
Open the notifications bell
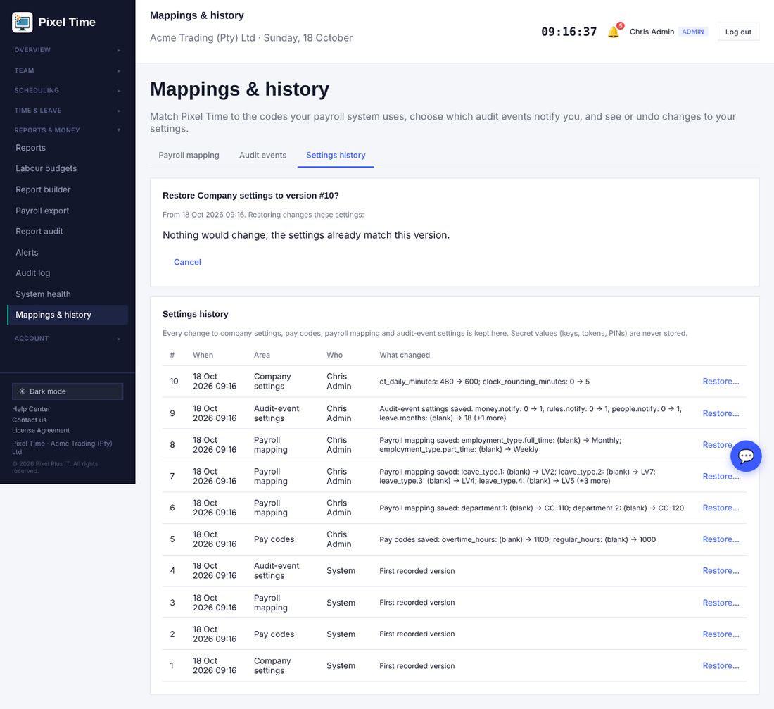614,32
